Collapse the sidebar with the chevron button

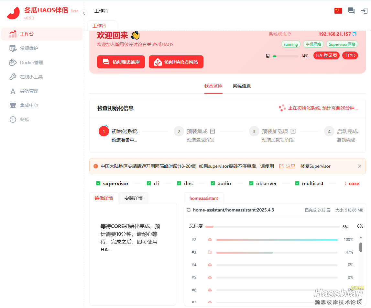click(84, 13)
